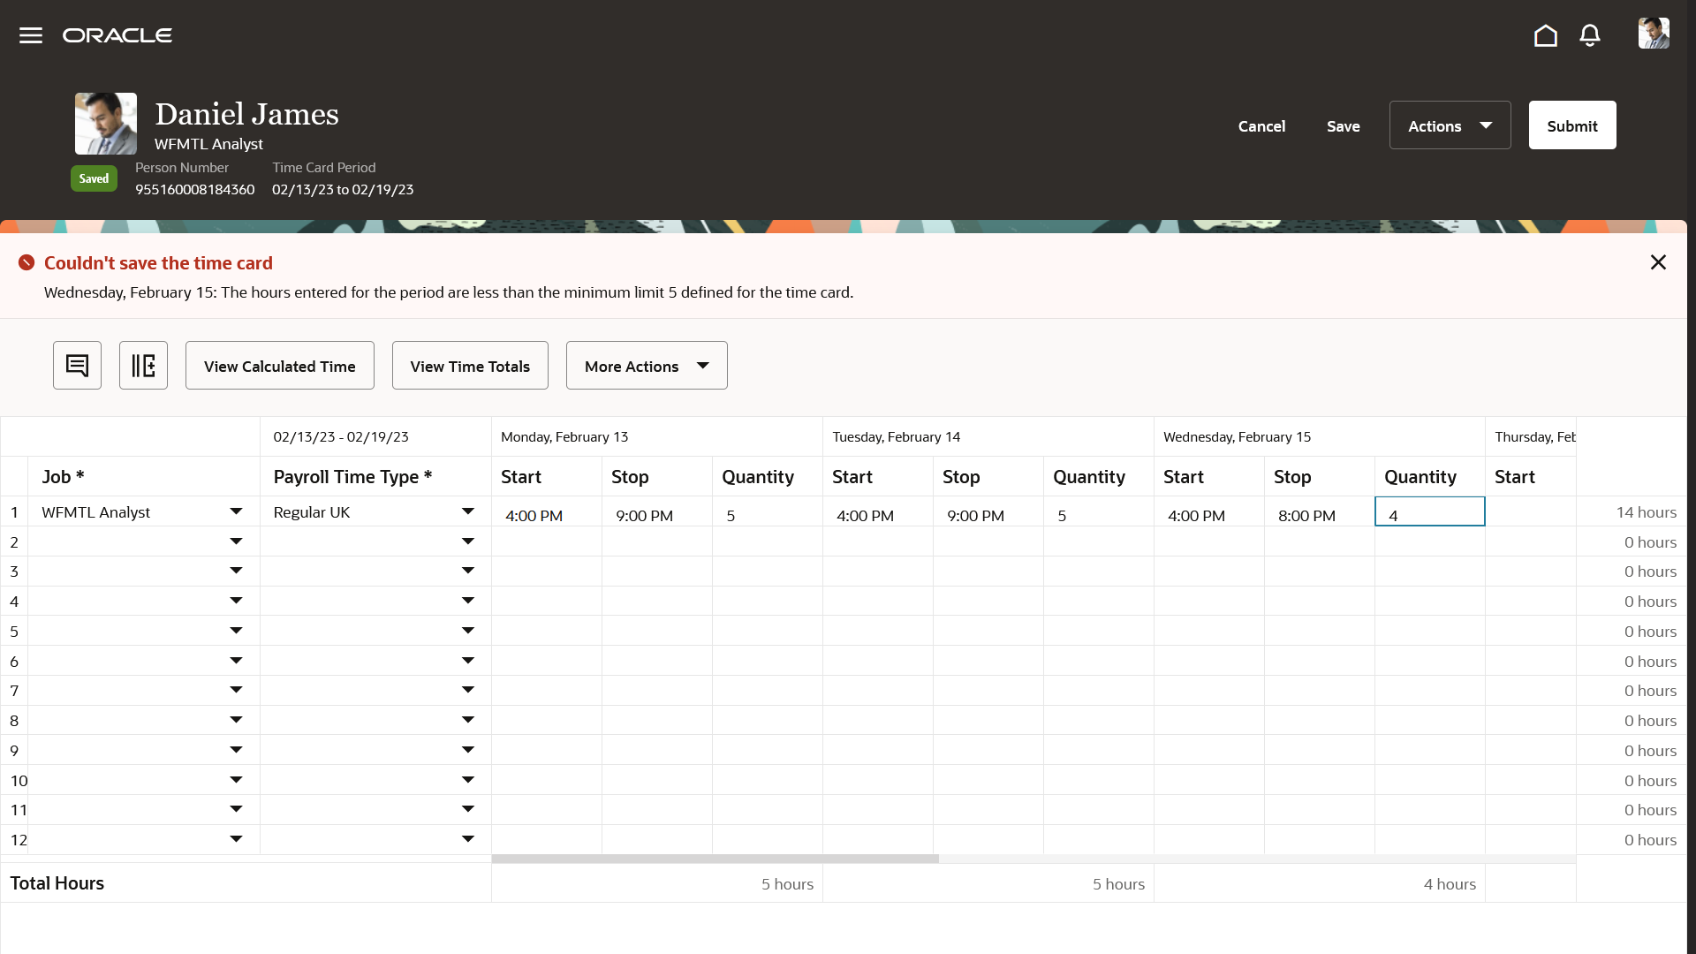1696x954 pixels.
Task: Click the View Time Totals button
Action: coord(469,365)
